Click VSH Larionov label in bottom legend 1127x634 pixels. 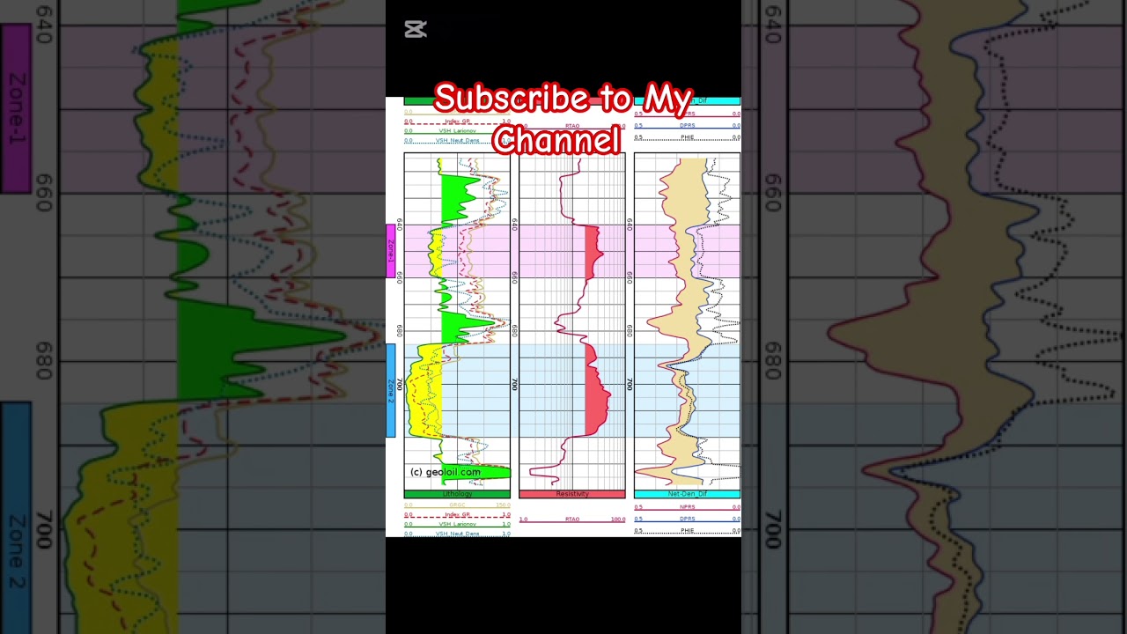click(458, 524)
